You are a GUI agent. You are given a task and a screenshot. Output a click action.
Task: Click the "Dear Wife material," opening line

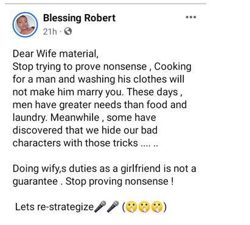coord(55,54)
